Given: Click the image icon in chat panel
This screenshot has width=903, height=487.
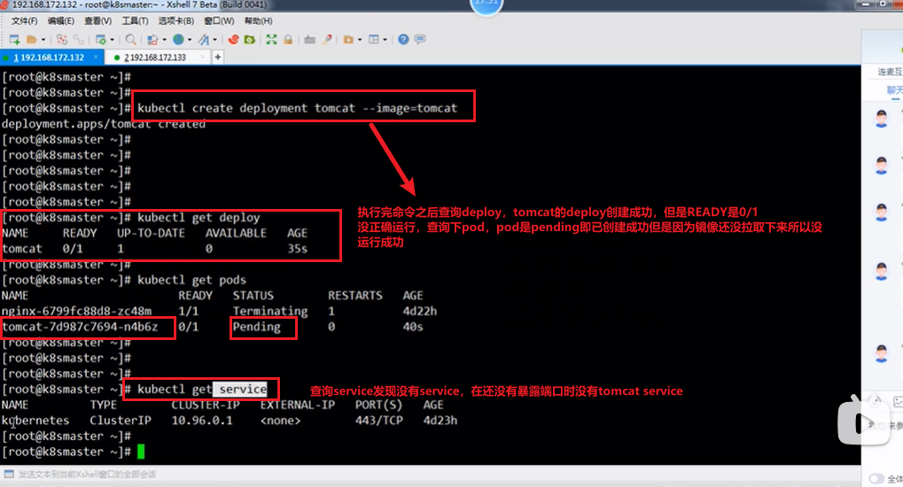Looking at the screenshot, I should (x=898, y=402).
